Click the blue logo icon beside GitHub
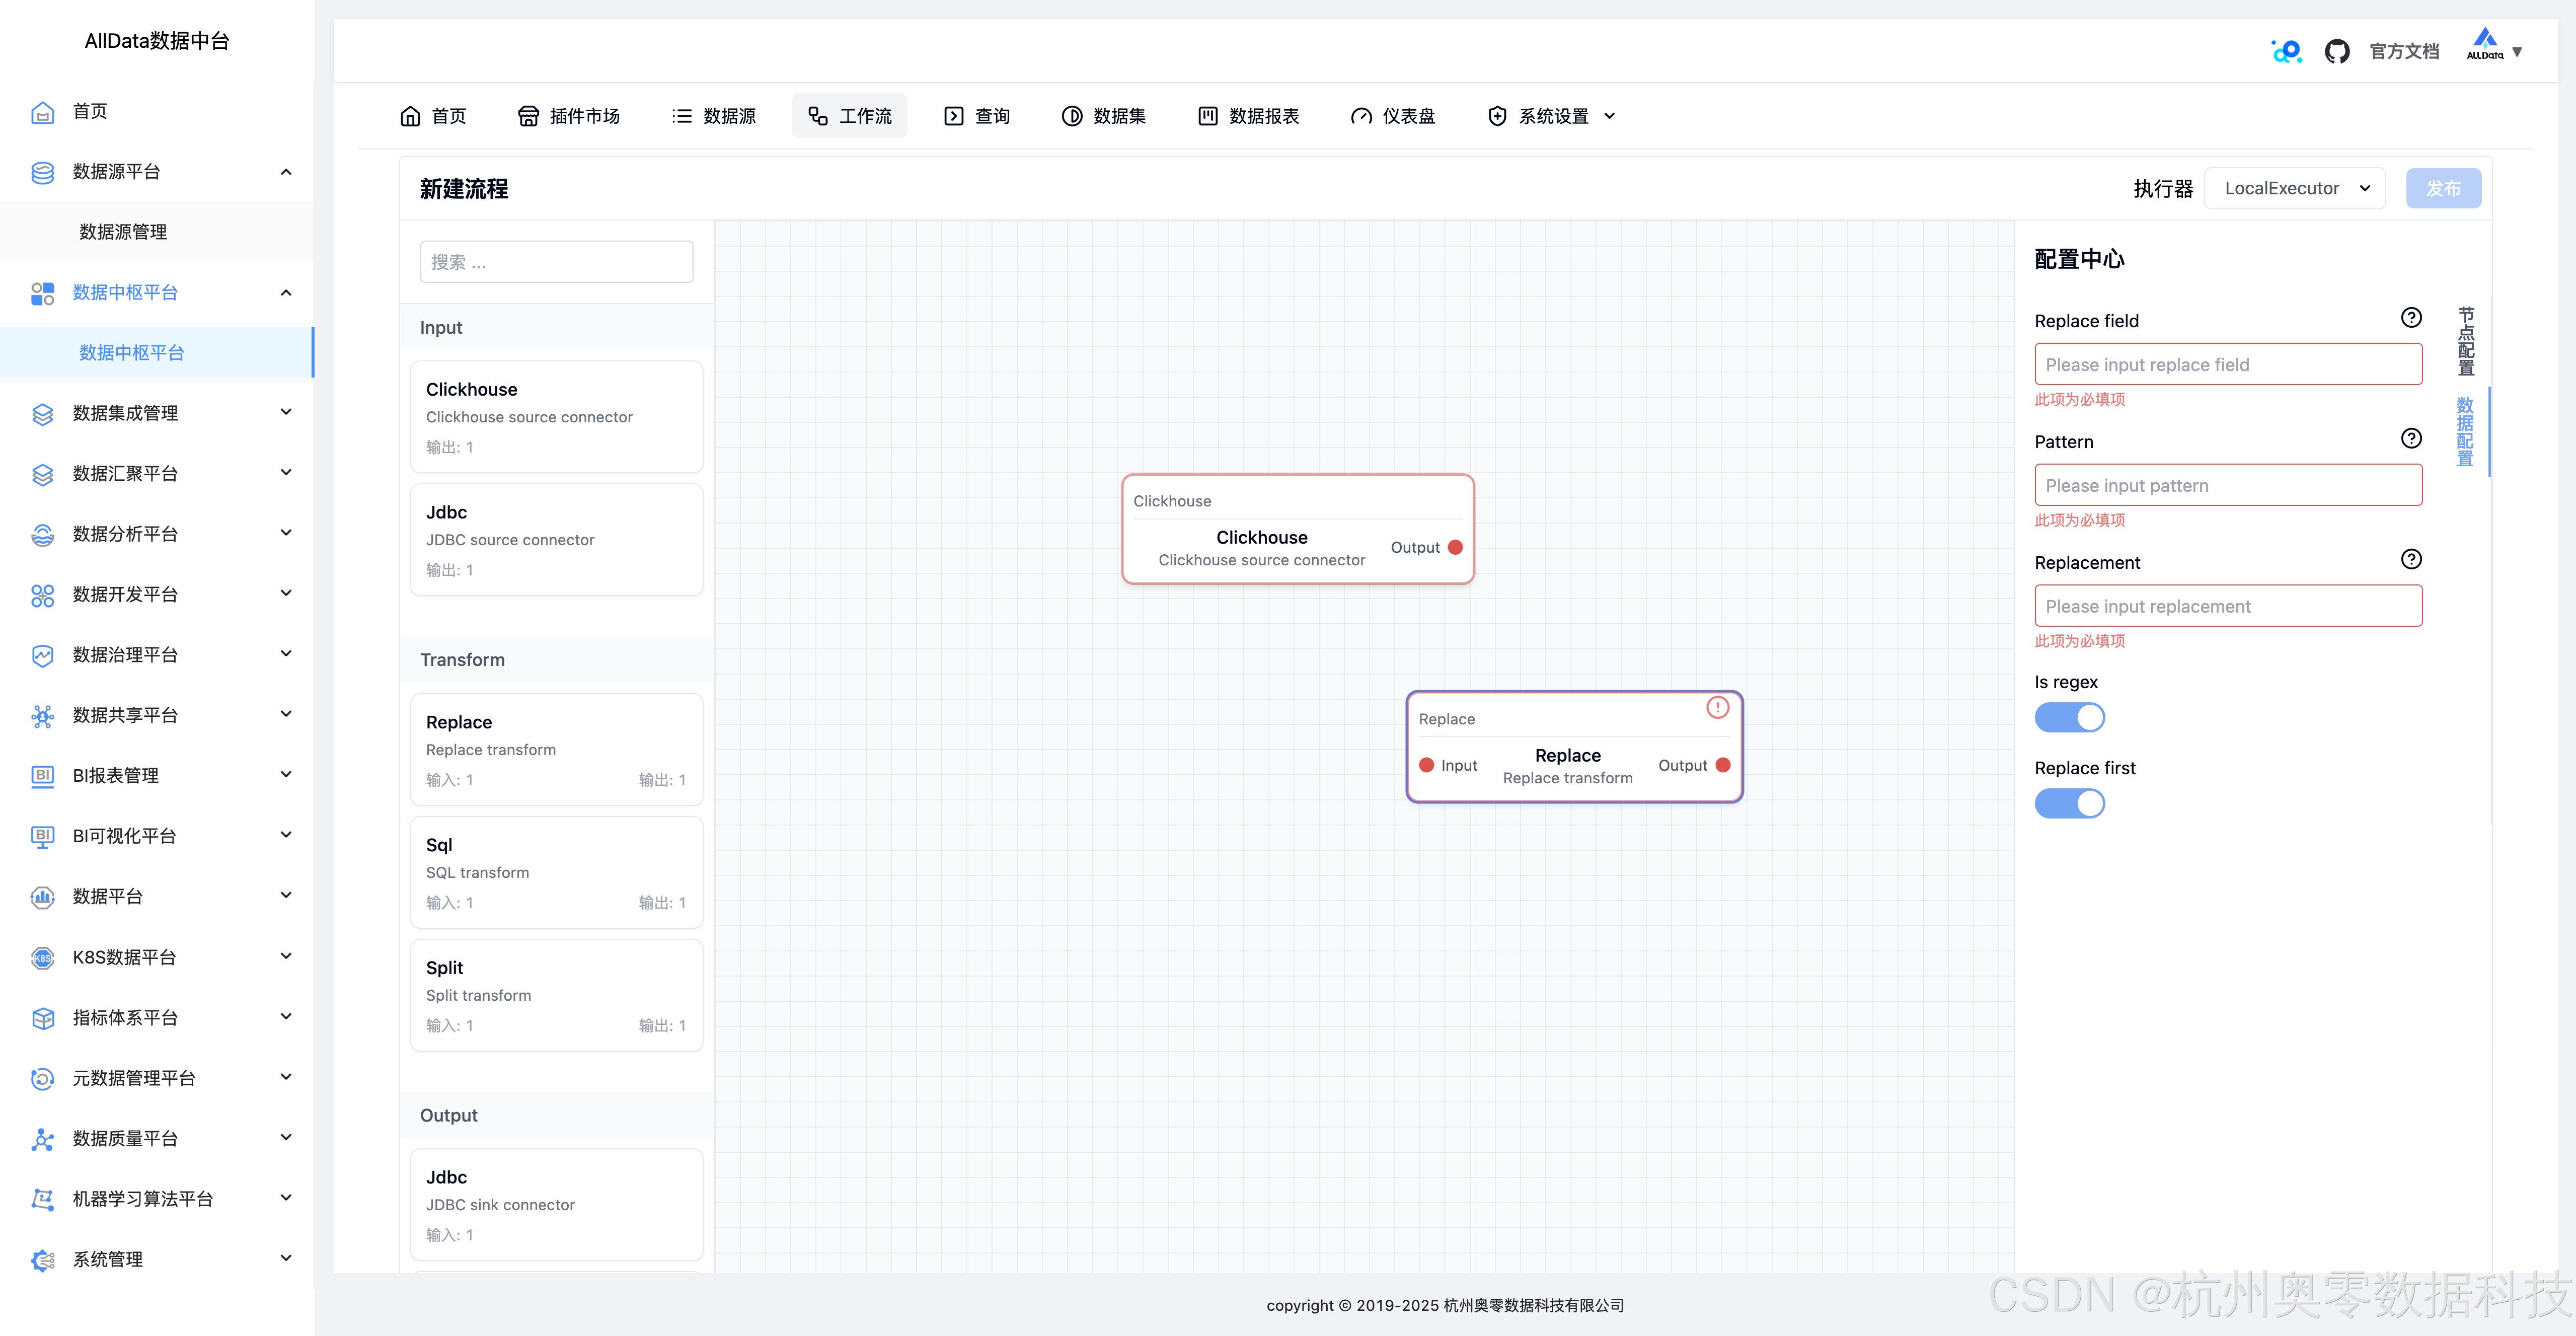 (2286, 51)
